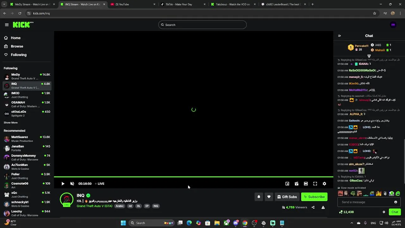Collapse the chat panel arrow

(340, 36)
